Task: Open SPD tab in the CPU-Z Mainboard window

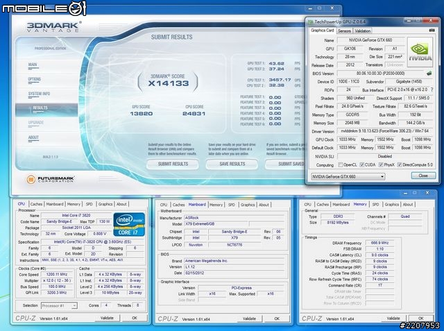Action: pyautogui.click(x=231, y=205)
